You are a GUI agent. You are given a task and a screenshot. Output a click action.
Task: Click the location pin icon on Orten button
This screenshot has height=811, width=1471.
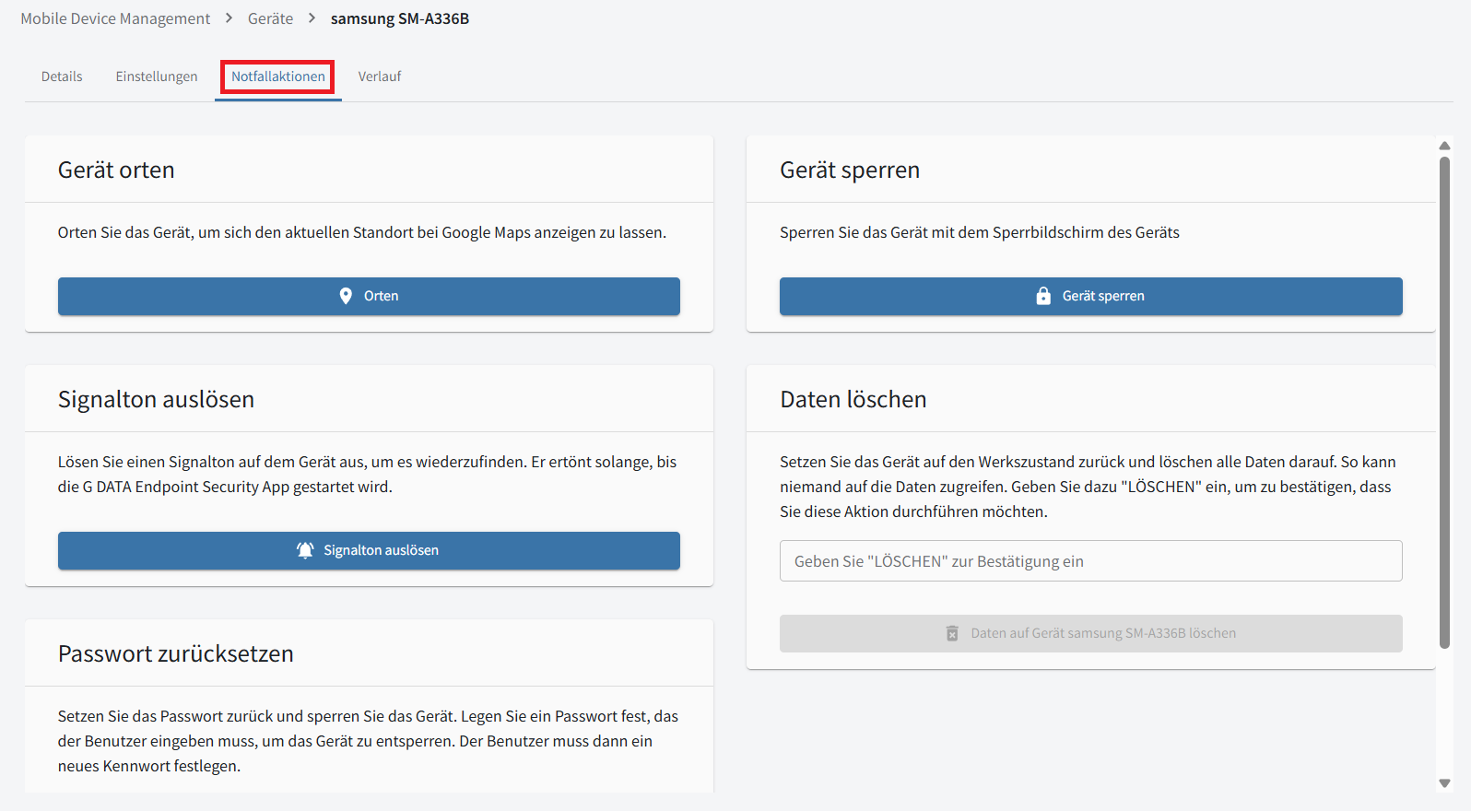click(346, 296)
